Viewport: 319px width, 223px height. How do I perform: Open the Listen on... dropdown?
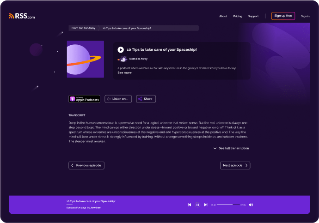(x=118, y=99)
